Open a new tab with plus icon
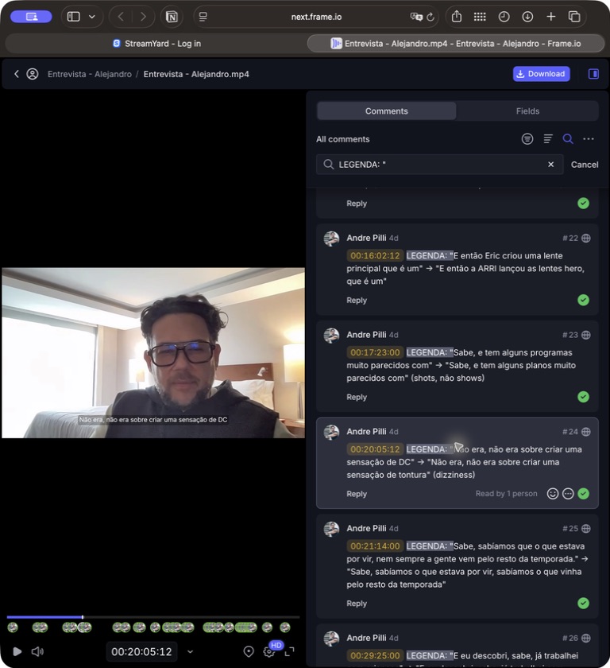The image size is (610, 668). pyautogui.click(x=551, y=17)
